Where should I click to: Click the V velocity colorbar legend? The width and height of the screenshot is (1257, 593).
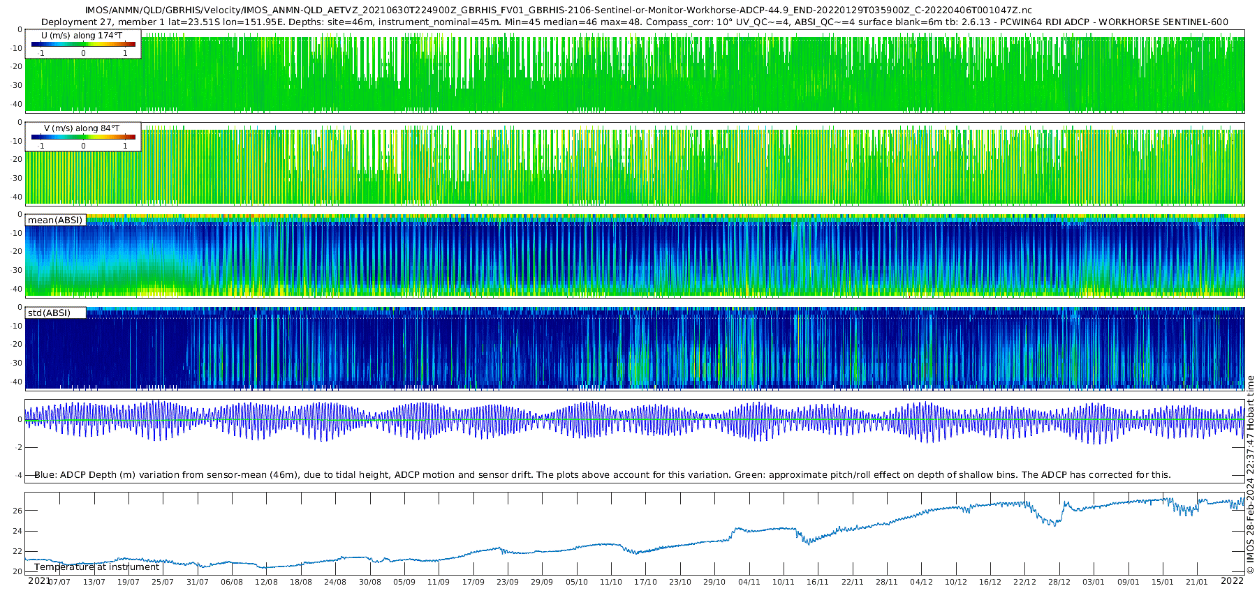(83, 137)
